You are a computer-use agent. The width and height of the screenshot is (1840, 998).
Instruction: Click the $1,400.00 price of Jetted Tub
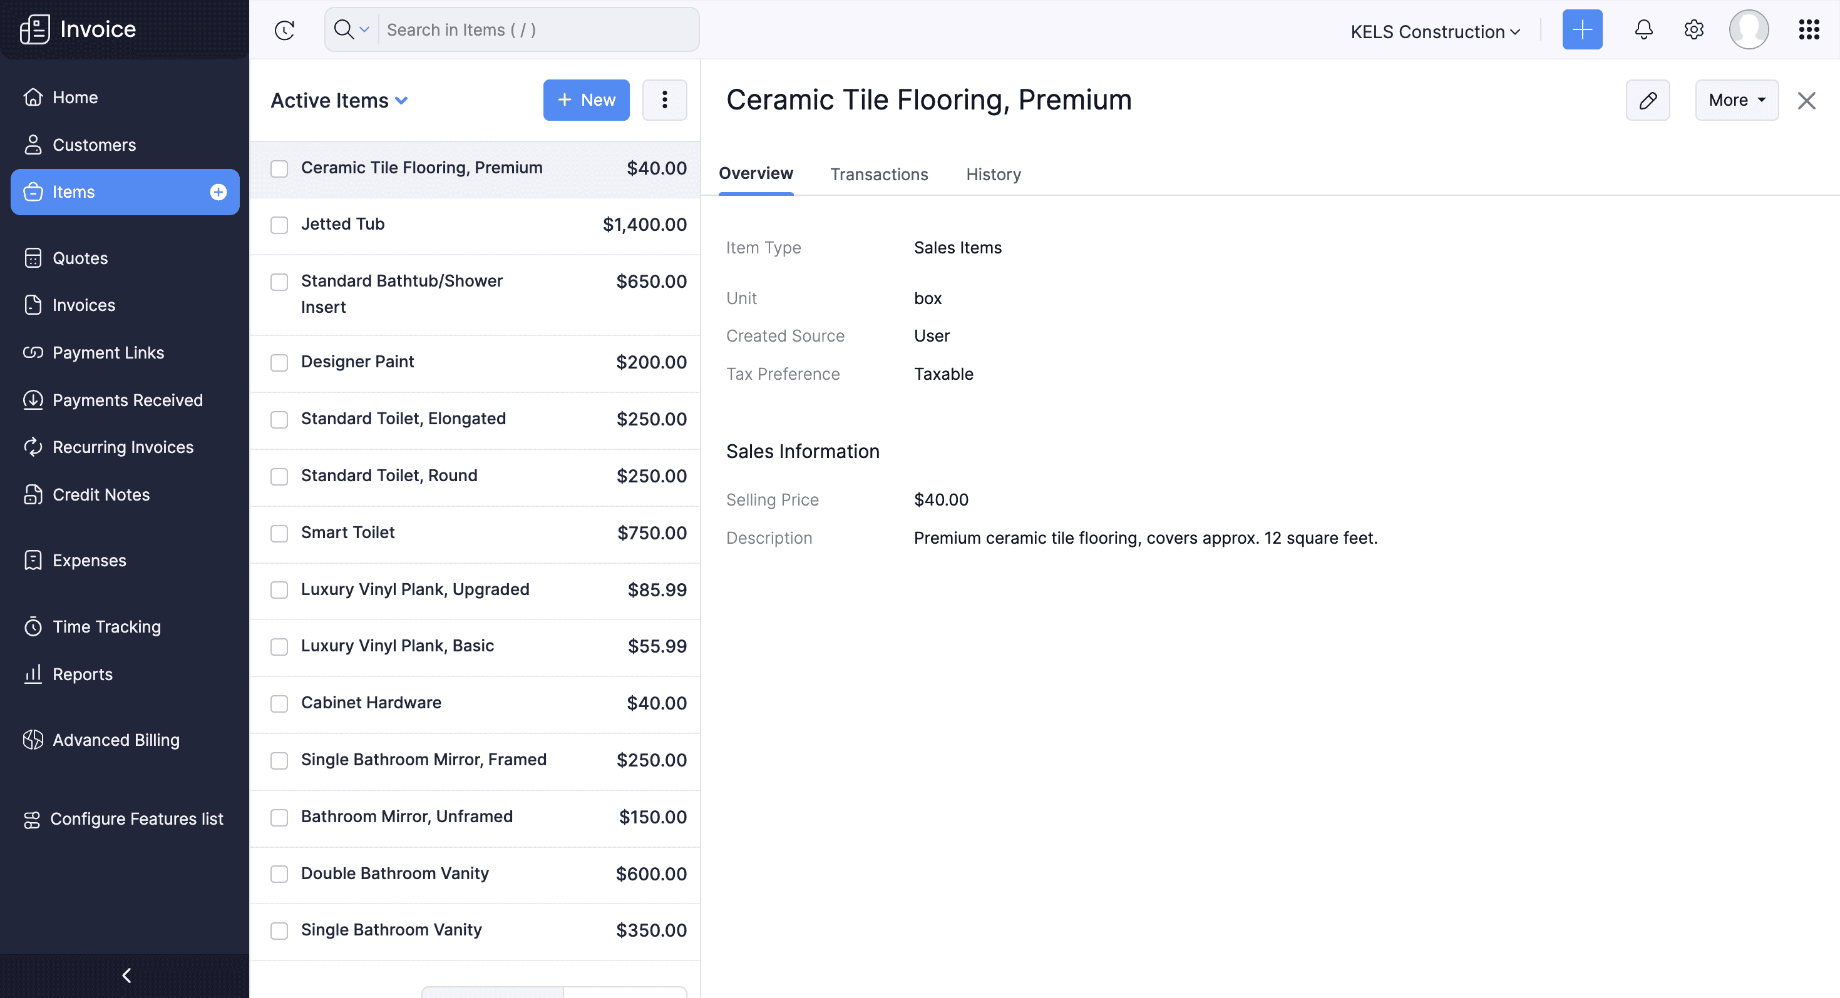tap(644, 225)
